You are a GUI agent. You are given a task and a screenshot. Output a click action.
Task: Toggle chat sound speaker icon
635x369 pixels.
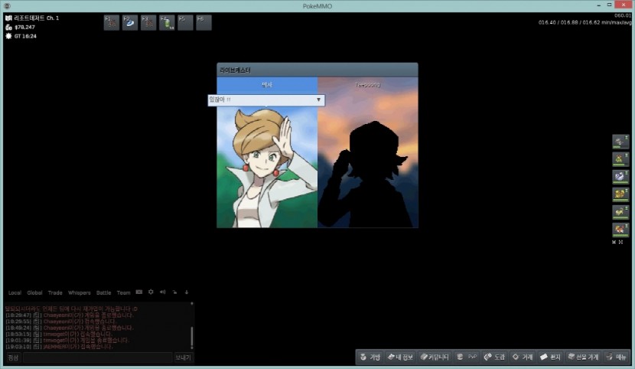click(x=162, y=292)
